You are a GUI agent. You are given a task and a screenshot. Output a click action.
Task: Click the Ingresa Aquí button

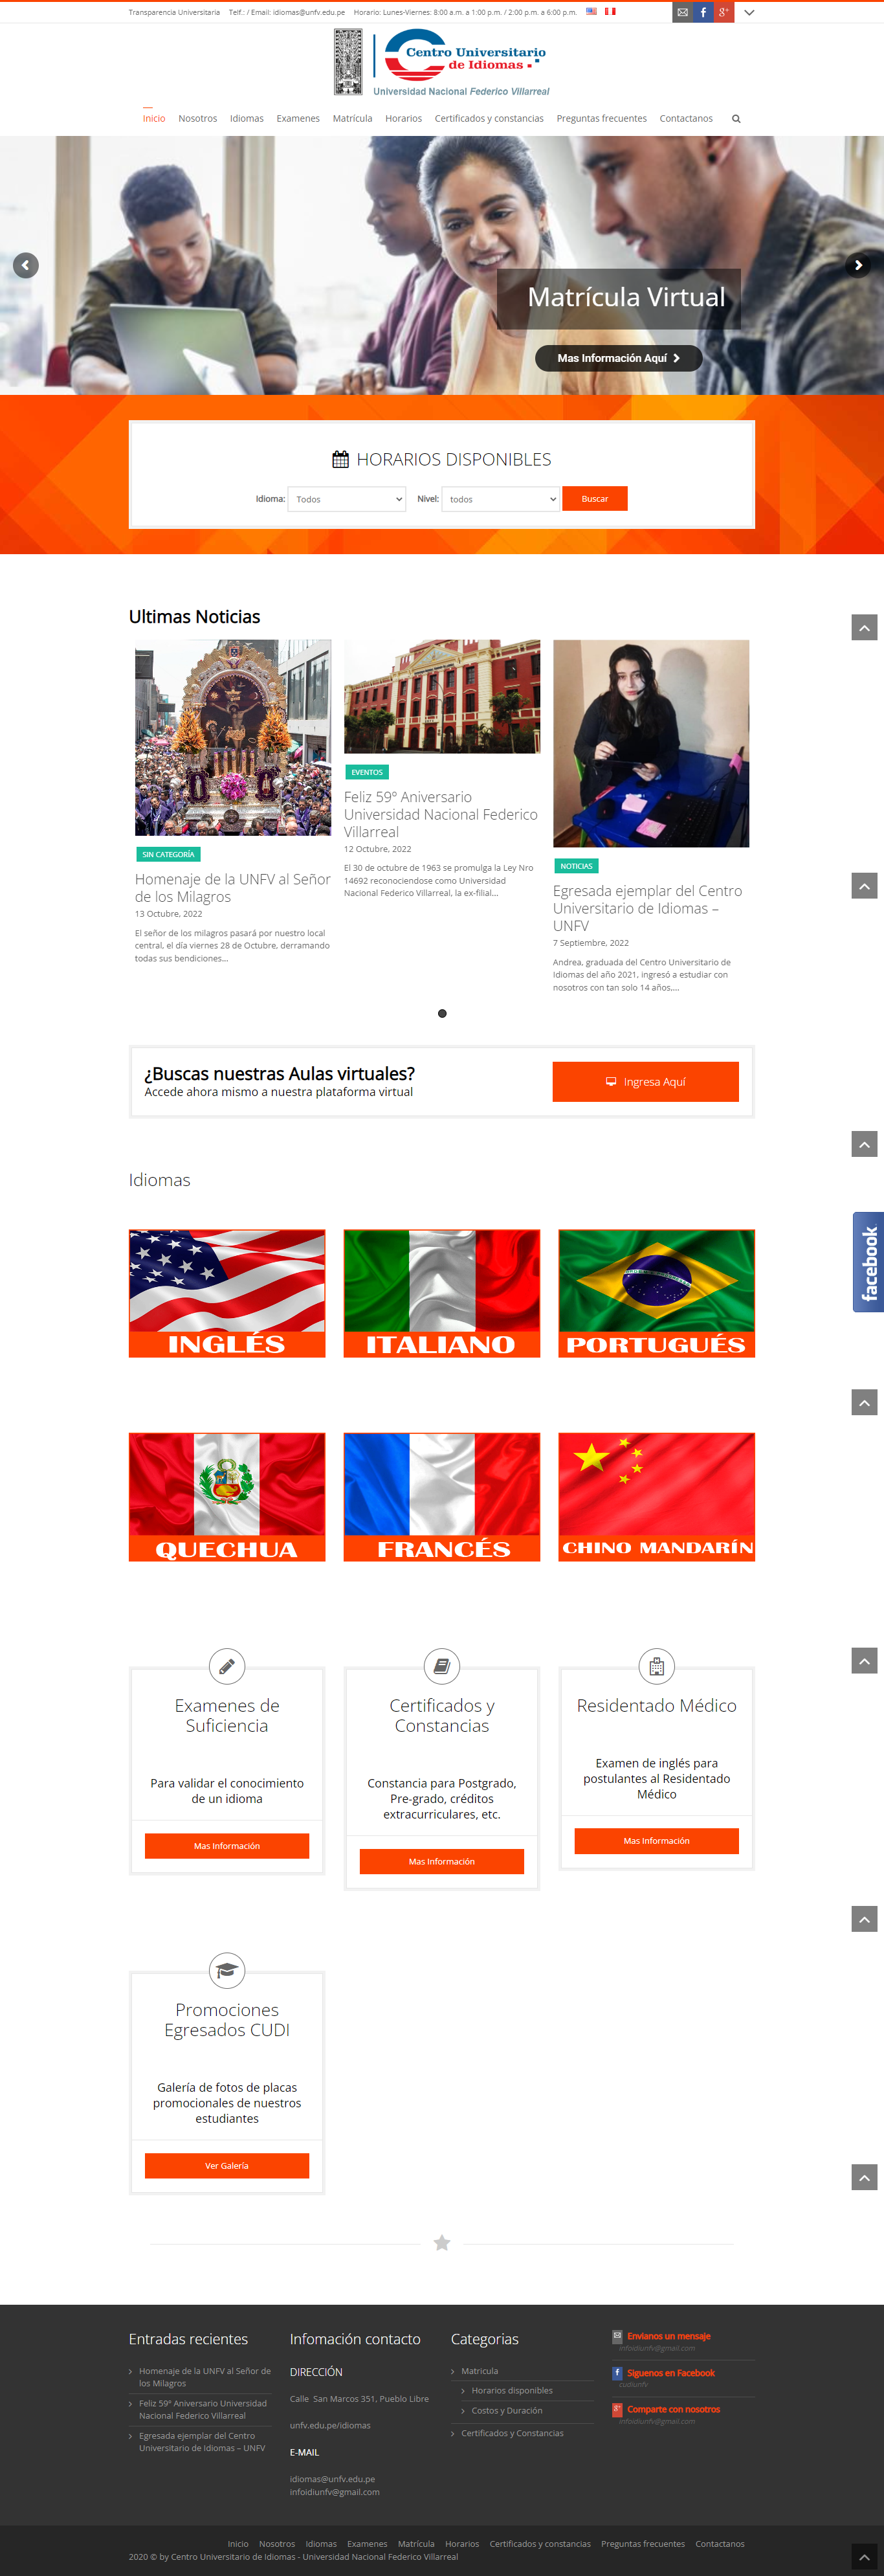point(646,1082)
